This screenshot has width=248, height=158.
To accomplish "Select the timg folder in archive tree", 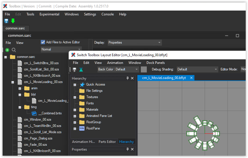I will click(x=31, y=107).
